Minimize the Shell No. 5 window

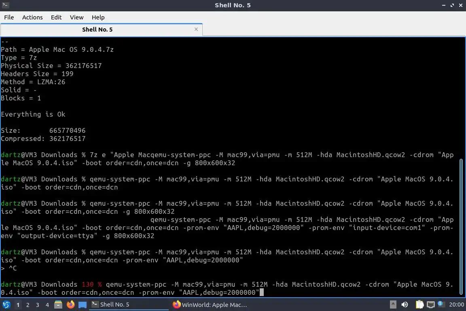[443, 5]
